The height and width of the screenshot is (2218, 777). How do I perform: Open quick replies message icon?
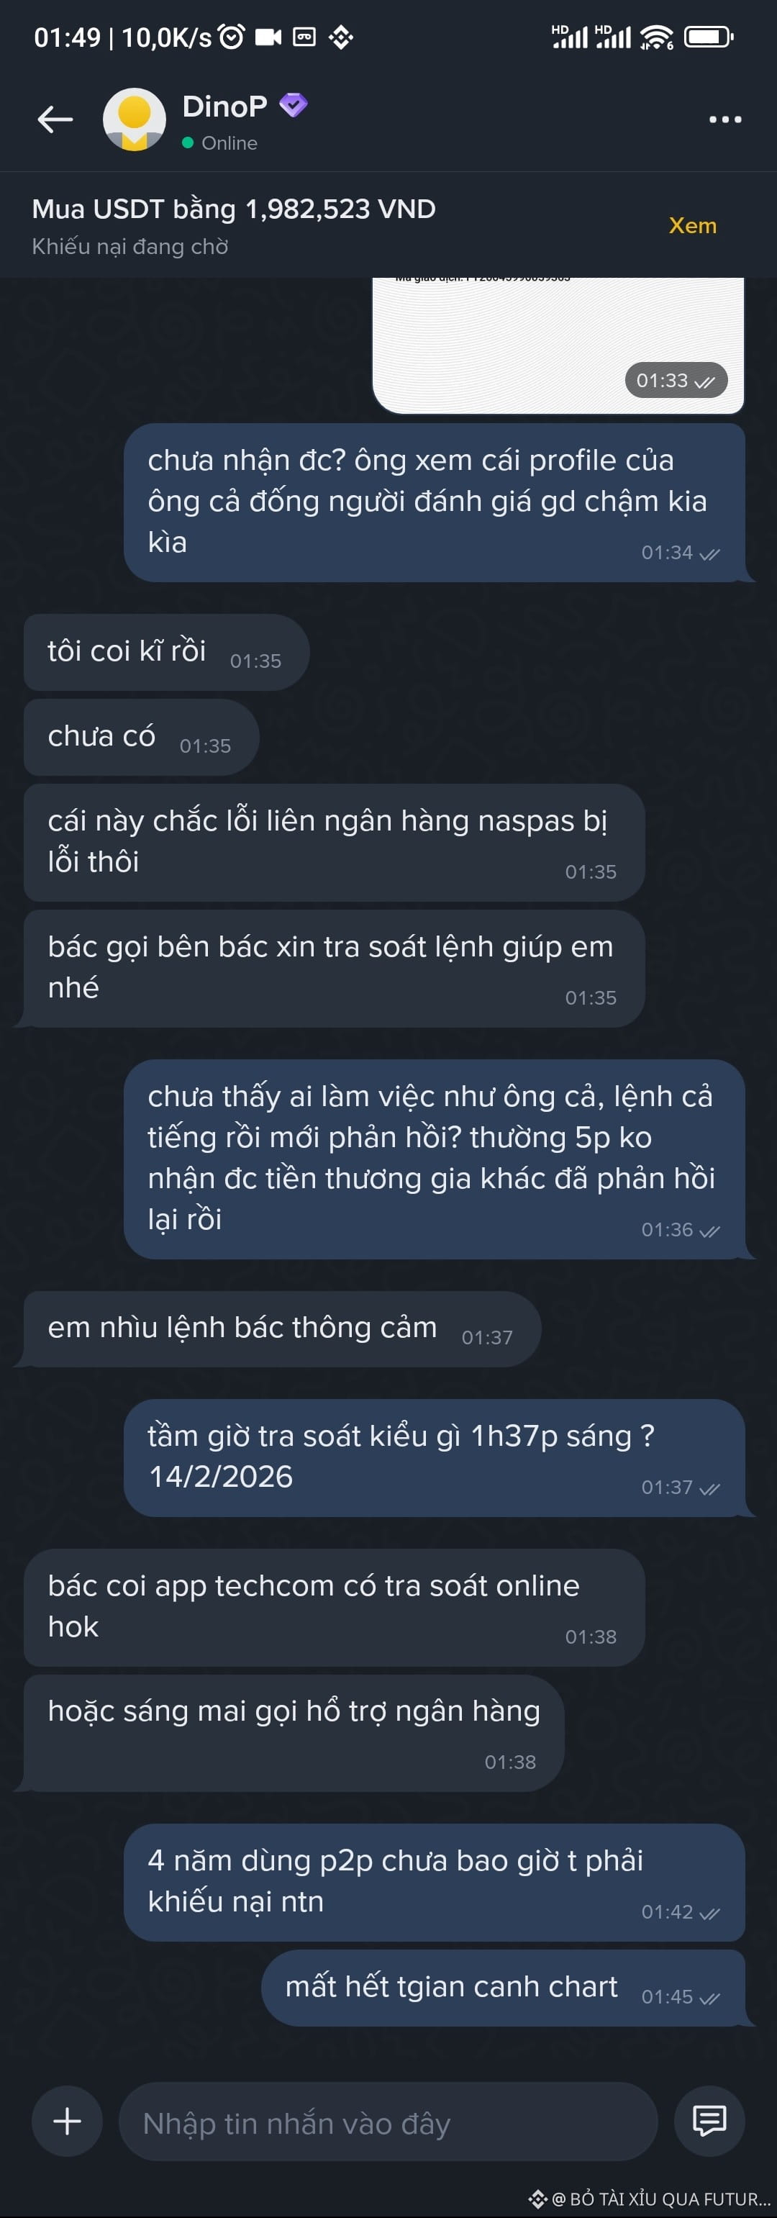tap(710, 2120)
